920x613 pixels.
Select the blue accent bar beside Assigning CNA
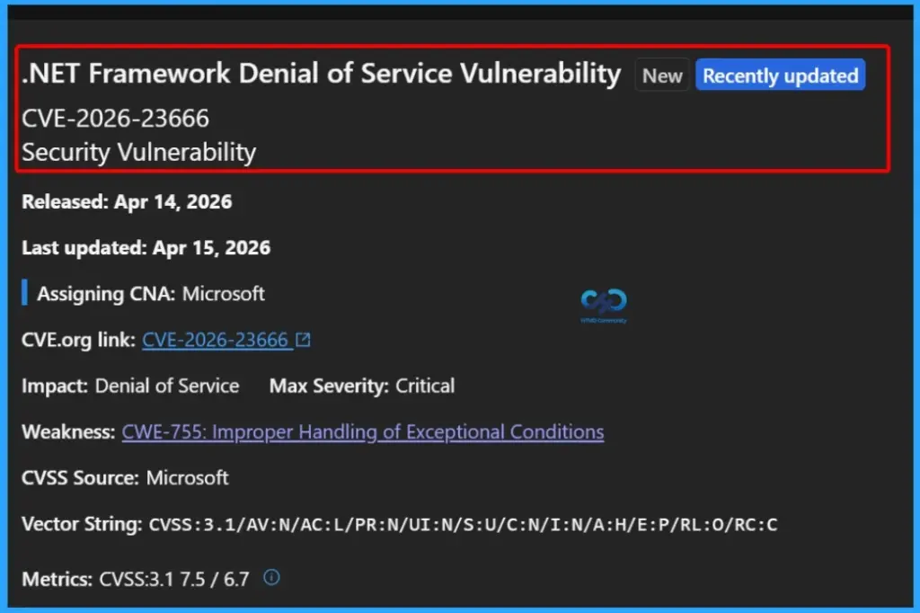23,293
